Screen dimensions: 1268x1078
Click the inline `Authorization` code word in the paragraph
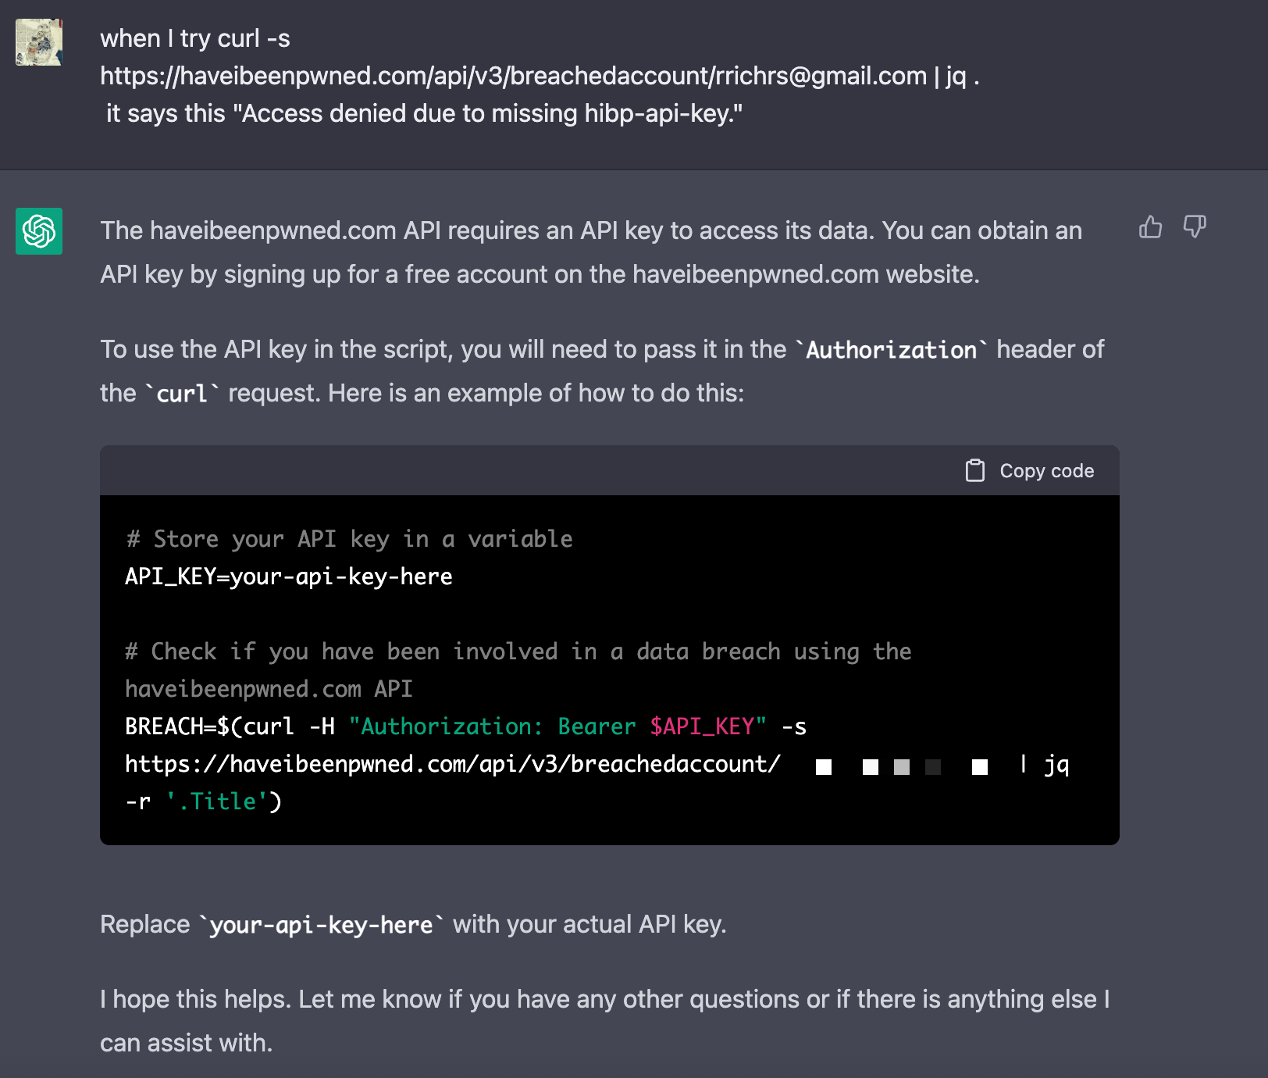891,350
